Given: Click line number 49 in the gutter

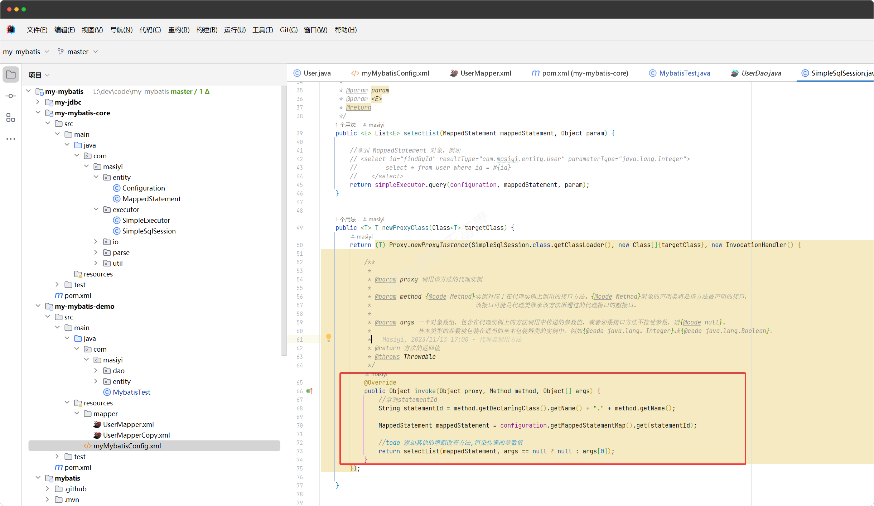Looking at the screenshot, I should (x=300, y=228).
